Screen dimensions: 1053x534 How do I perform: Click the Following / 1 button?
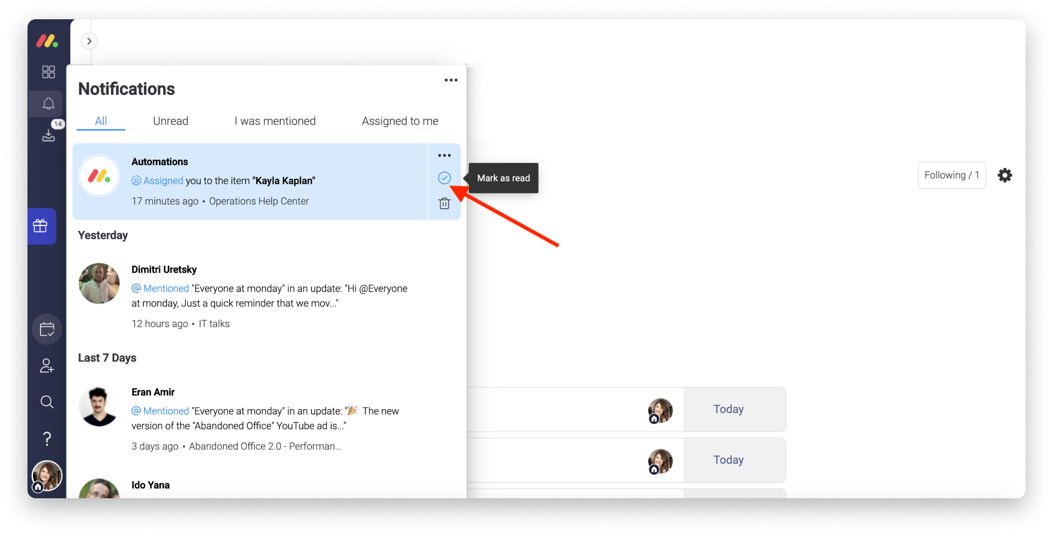[952, 175]
